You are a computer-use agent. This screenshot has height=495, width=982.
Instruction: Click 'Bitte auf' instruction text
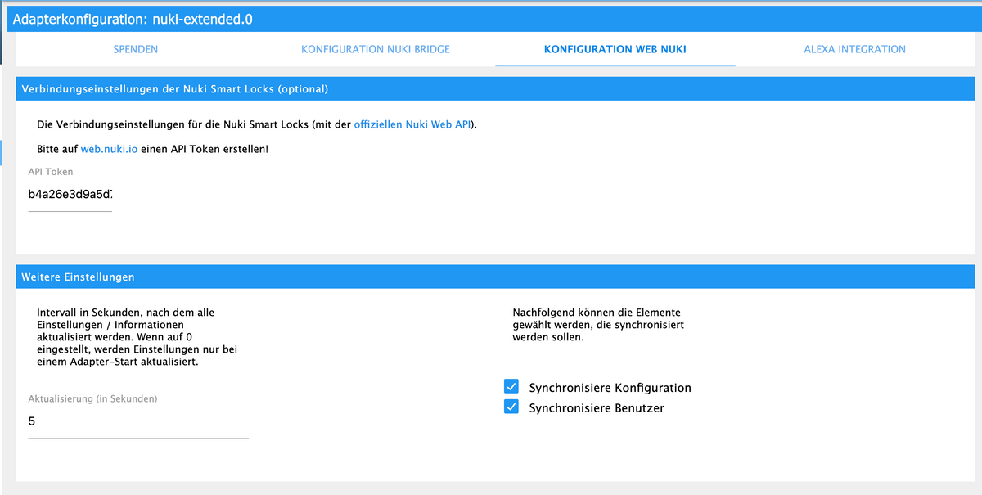pos(57,151)
